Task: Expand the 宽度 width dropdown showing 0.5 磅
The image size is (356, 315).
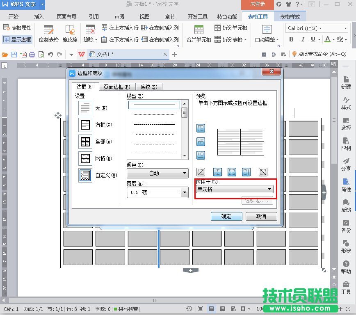Action: pyautogui.click(x=157, y=192)
